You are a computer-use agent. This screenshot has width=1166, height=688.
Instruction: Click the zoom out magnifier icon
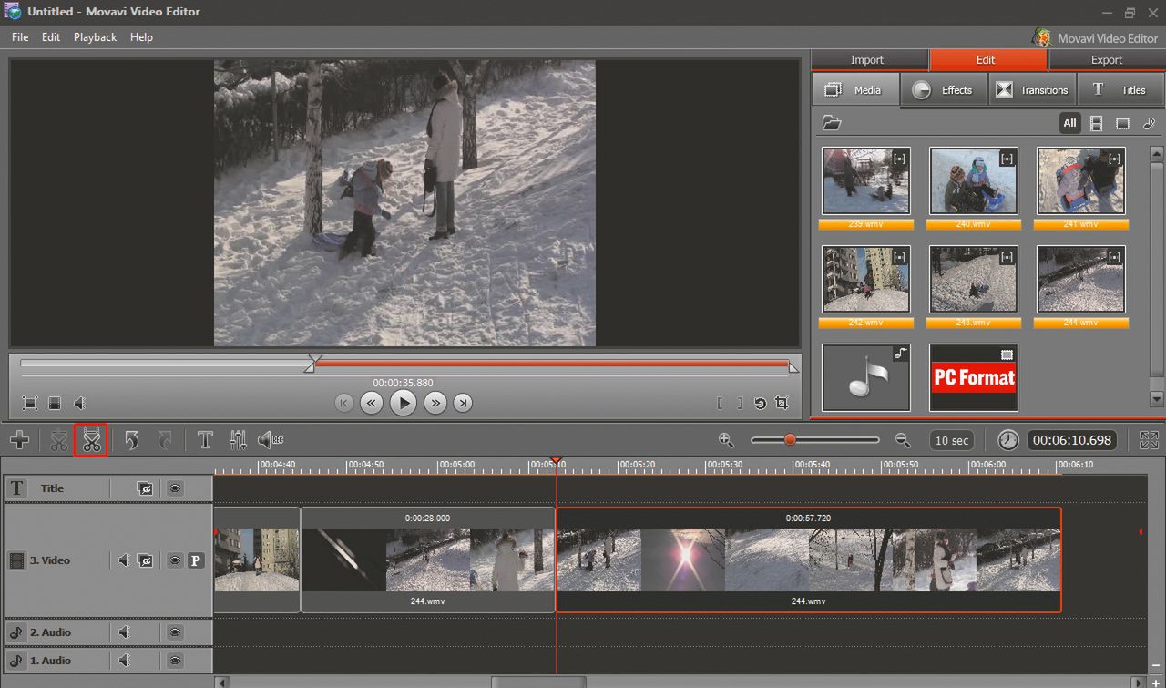[x=903, y=440]
